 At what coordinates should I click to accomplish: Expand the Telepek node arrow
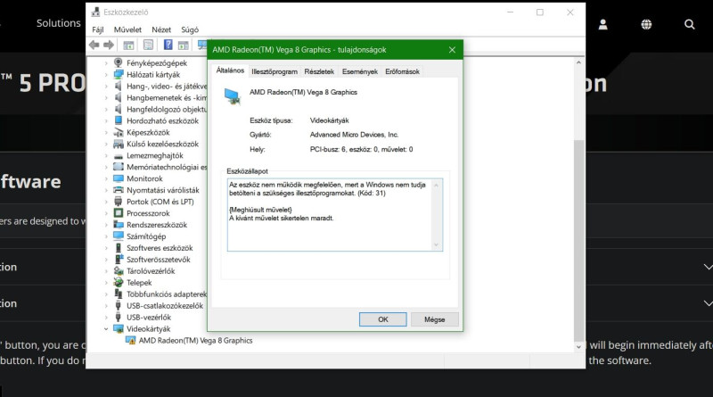(x=106, y=282)
